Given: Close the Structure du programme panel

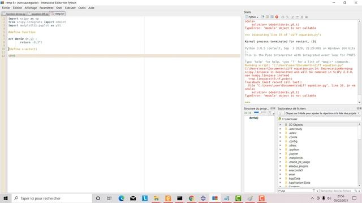Looking at the screenshot, I should (274, 108).
